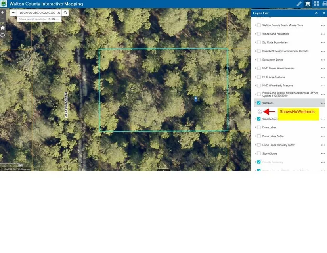327x253 pixels.
Task: Check the Dune Lakes layer box
Action: (x=259, y=128)
